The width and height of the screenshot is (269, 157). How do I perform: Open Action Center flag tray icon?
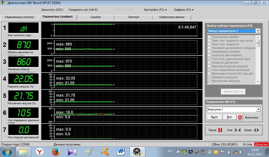click(x=222, y=152)
